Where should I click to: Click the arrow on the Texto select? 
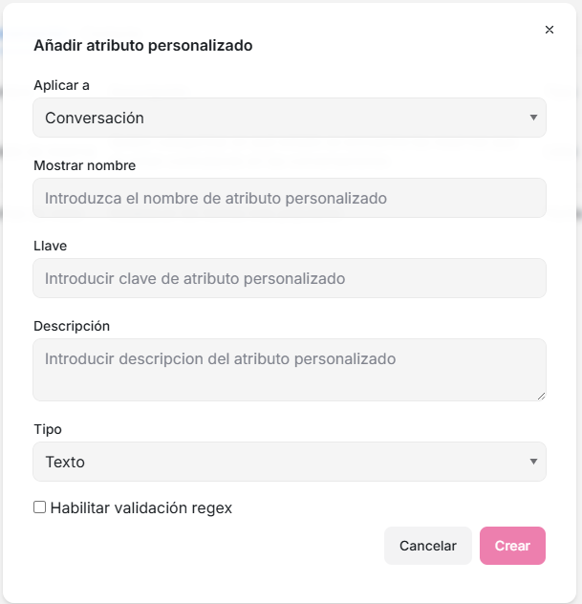533,462
